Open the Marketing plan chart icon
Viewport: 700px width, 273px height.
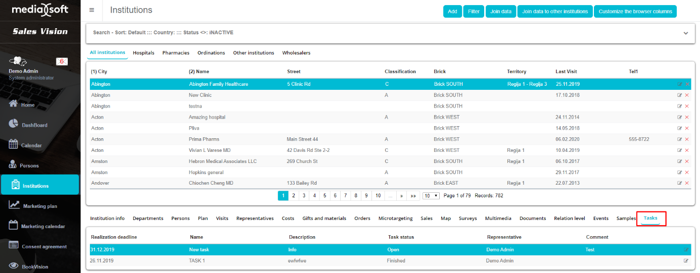(15, 205)
